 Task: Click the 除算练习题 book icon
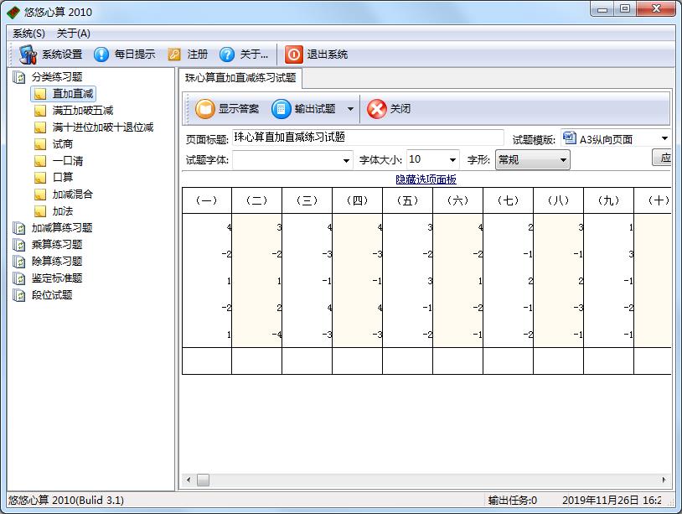click(x=19, y=262)
